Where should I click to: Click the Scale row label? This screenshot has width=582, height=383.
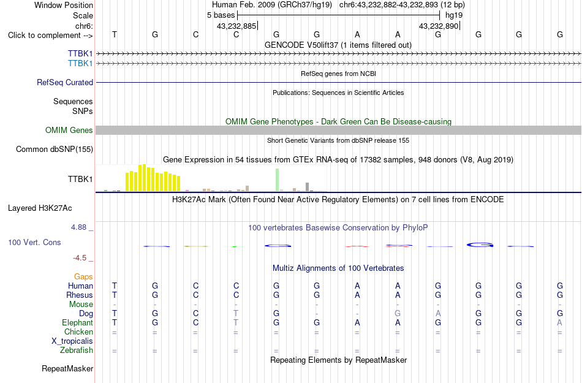pos(83,15)
